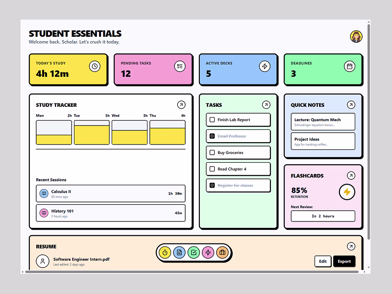Click the '4h 12m' study time value

pos(52,74)
